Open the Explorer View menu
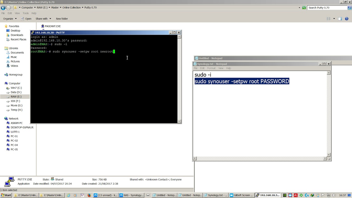The width and height of the screenshot is (352, 198). coord(17,13)
